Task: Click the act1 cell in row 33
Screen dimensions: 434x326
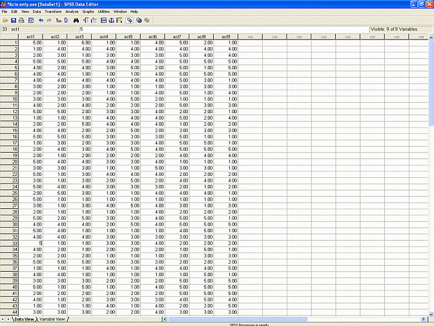Action: [x=31, y=243]
